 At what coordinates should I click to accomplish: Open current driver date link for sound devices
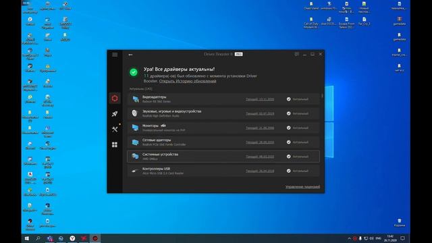tap(260, 113)
